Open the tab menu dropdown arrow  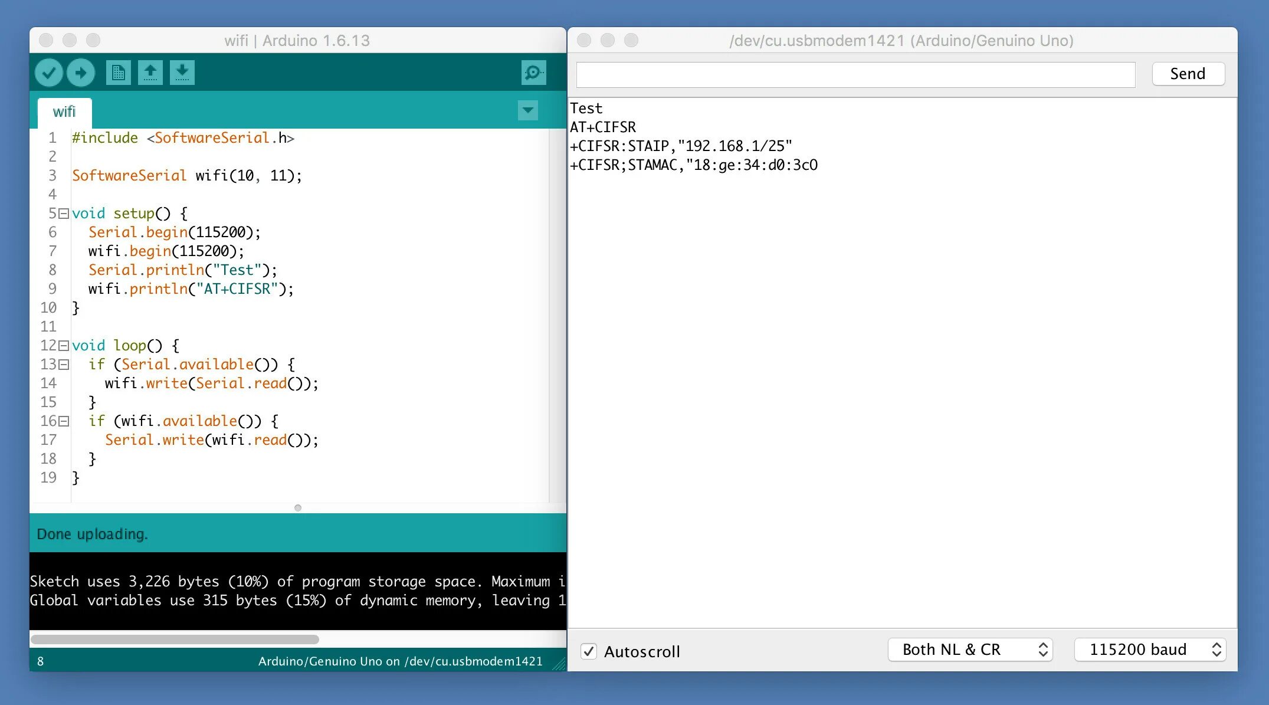[x=527, y=110]
